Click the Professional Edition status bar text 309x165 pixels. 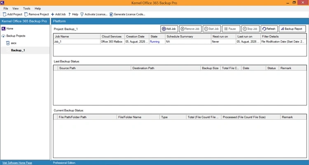(64, 163)
